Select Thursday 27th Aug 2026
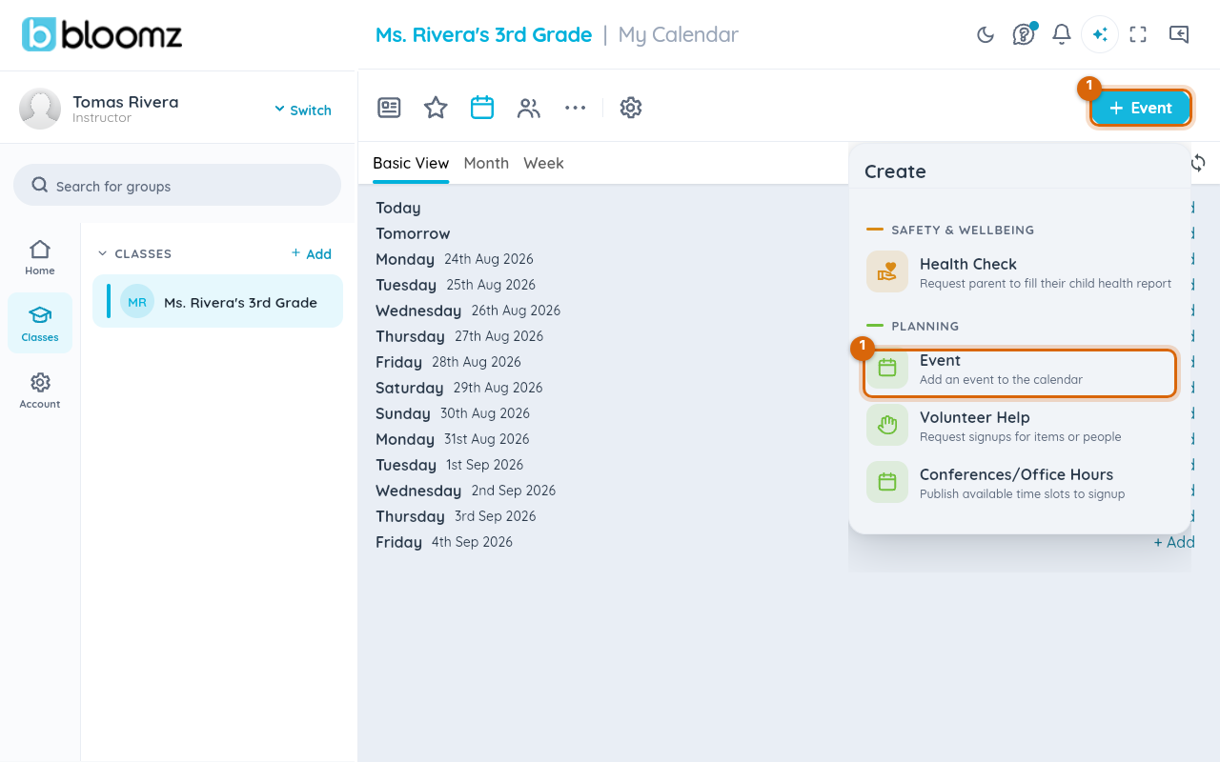 pyautogui.click(x=459, y=336)
